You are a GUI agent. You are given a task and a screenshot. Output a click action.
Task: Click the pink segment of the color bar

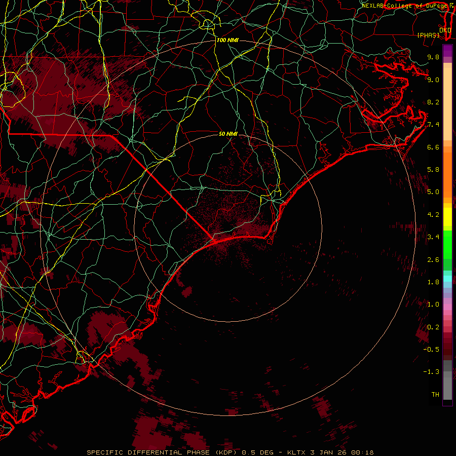[447, 307]
